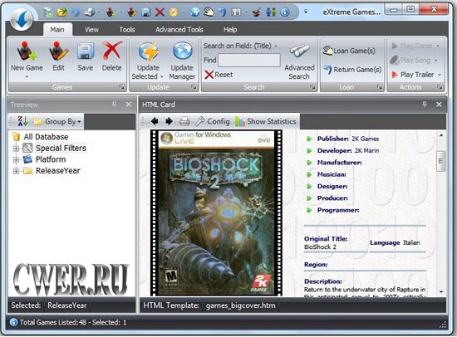Pin the Treeview panel
The image size is (457, 337).
pyautogui.click(x=115, y=105)
